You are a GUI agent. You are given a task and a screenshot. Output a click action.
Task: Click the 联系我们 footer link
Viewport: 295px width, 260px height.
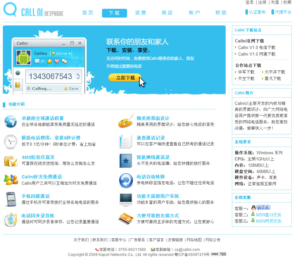coord(100,240)
